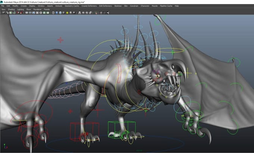Toggle the Shadows sphere icon

(x=71, y=13)
